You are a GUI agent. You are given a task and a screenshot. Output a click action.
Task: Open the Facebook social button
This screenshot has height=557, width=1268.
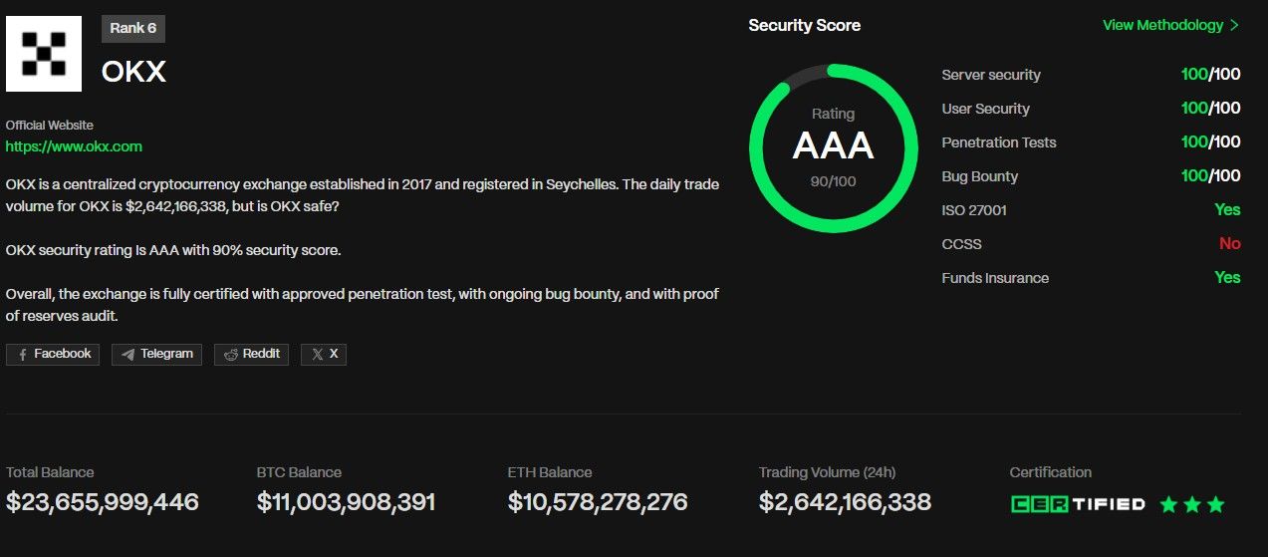pyautogui.click(x=53, y=354)
